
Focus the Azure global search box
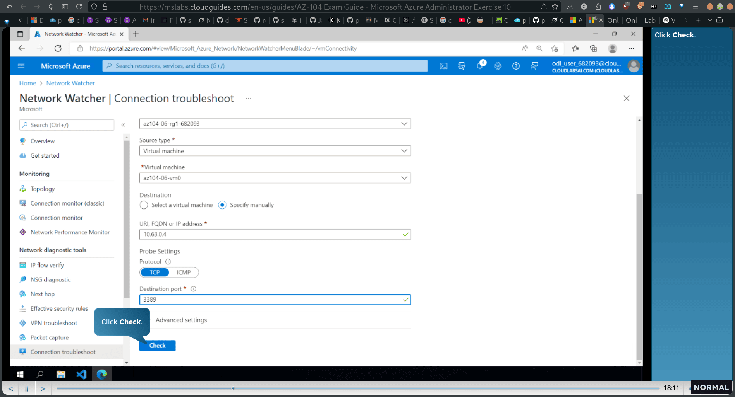[x=265, y=66]
